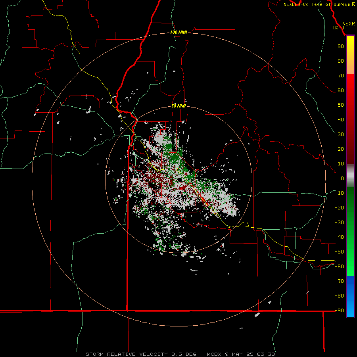Click the 50 value on velocity scale
Image resolution: width=357 pixels, height=357 pixels.
(341, 105)
